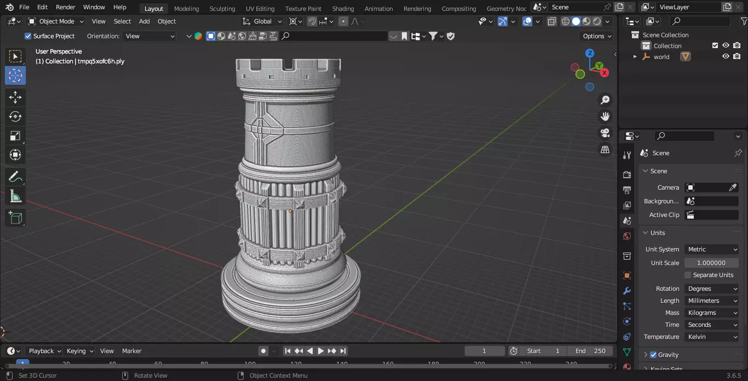Screen dimensions: 748x381
Task: Open the Keying popover in timeline
Action: tap(80, 351)
